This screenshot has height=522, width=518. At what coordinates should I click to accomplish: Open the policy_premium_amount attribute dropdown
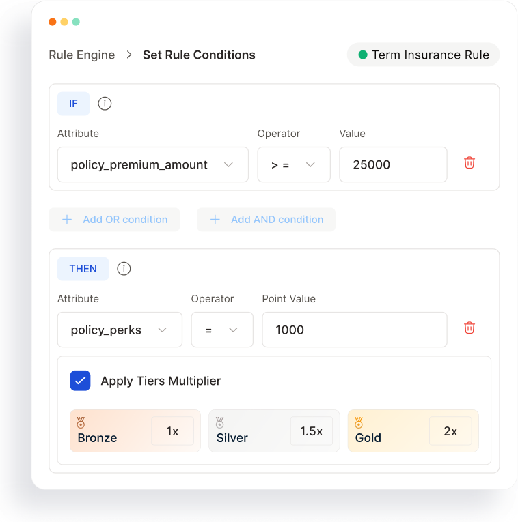click(153, 164)
